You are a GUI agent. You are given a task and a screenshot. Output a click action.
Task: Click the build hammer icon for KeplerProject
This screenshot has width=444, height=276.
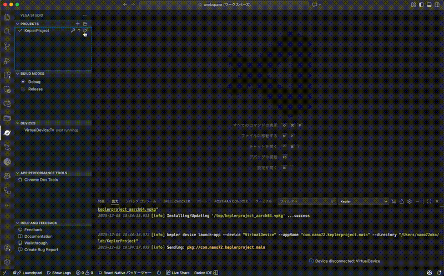click(x=73, y=30)
